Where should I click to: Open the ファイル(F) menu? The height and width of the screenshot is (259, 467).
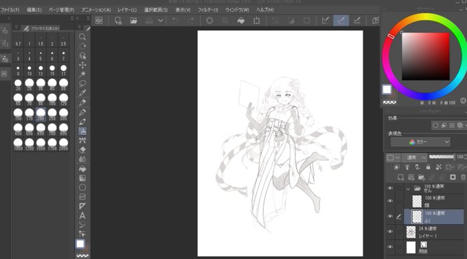pos(10,10)
